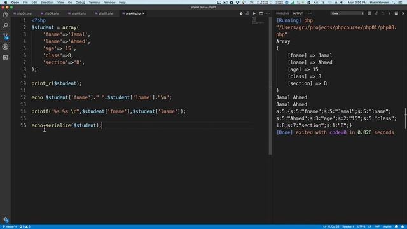Click the Ln 16, Col 26 cursor position
The height and width of the screenshot is (229, 407).
331,226
